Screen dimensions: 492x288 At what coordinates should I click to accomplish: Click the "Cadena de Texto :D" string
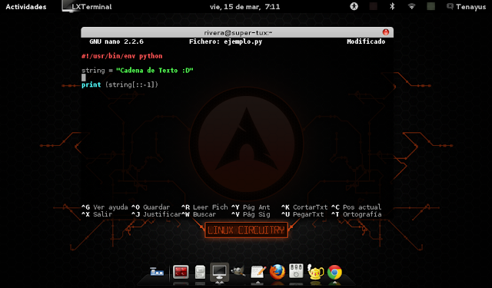click(155, 70)
